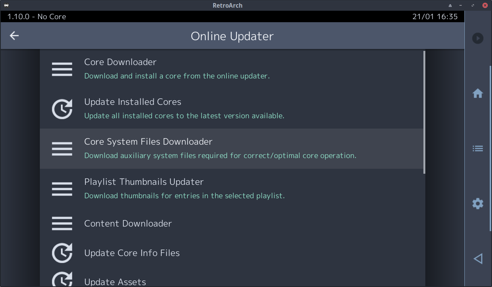Click the clock-refresh icon for Update Installed Cores

tap(62, 109)
